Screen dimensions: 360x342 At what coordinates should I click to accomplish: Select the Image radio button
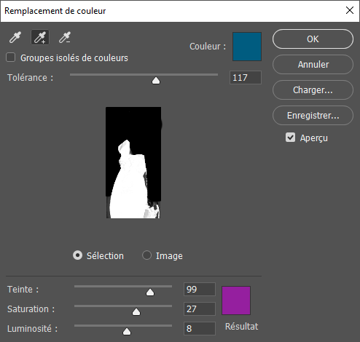[x=146, y=255]
